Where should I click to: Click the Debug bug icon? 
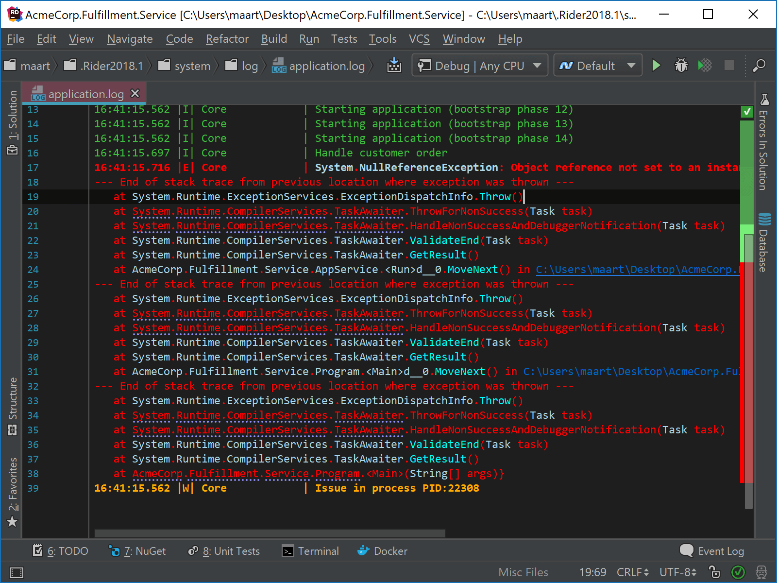click(x=681, y=65)
